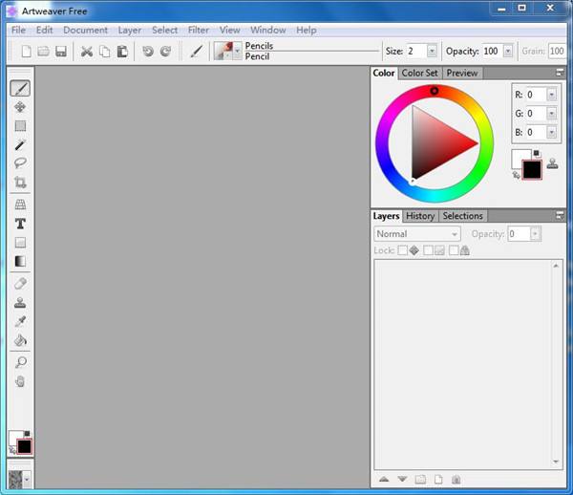Select the Magic Wand tool

[x=20, y=144]
